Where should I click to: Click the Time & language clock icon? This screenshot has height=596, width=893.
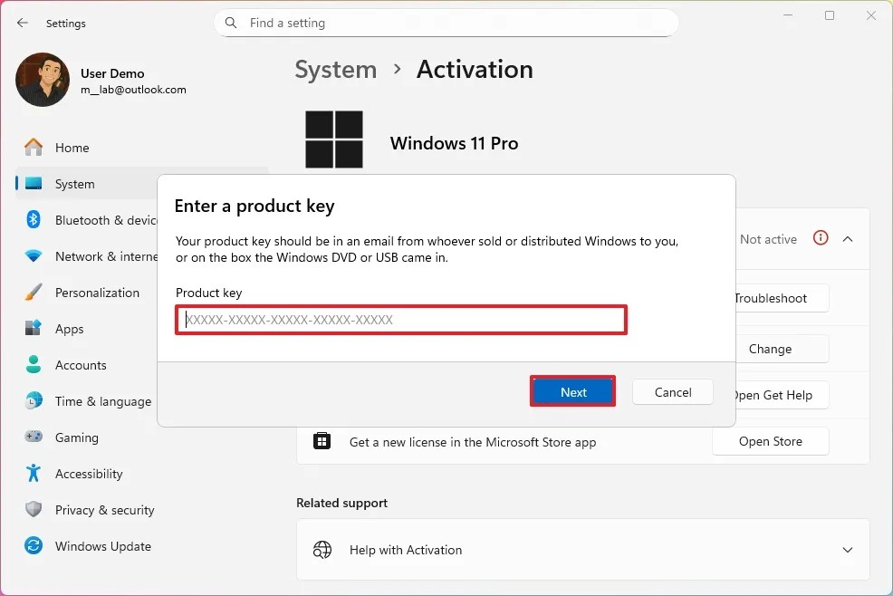pyautogui.click(x=33, y=401)
